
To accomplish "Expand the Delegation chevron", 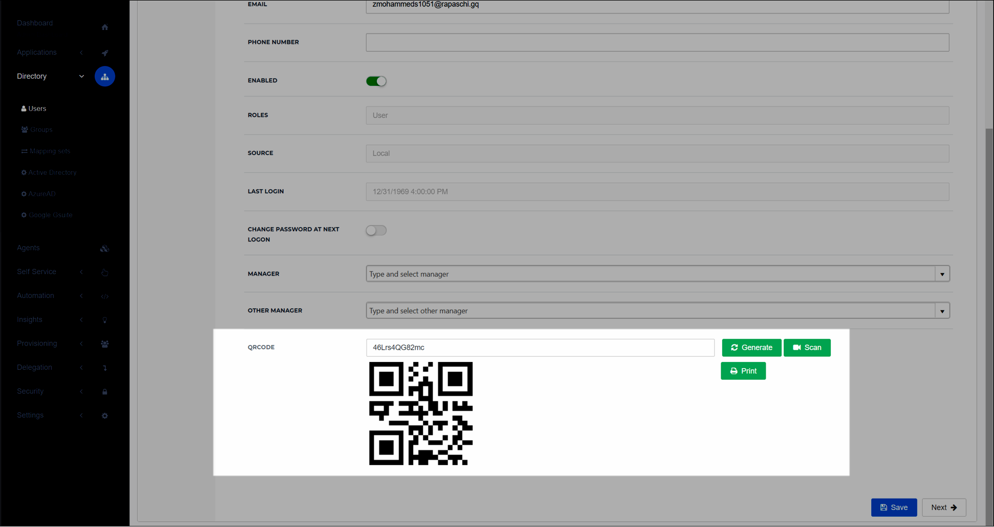I will click(81, 368).
